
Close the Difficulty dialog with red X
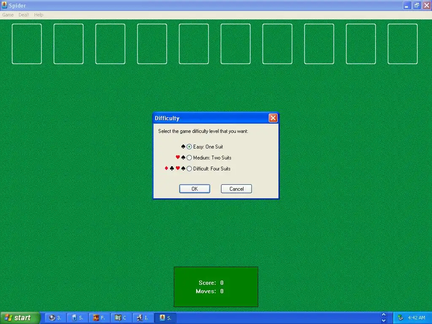pyautogui.click(x=273, y=118)
